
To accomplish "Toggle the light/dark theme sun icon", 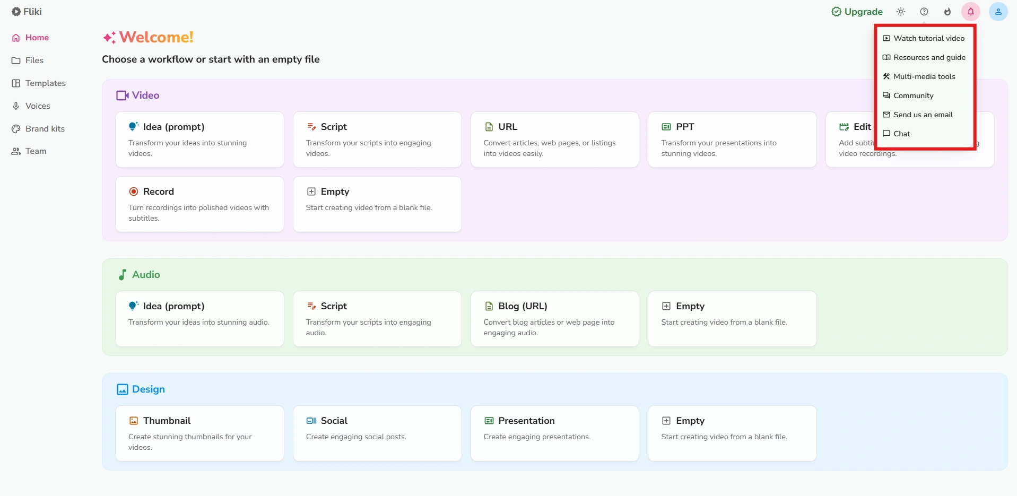I will point(901,12).
